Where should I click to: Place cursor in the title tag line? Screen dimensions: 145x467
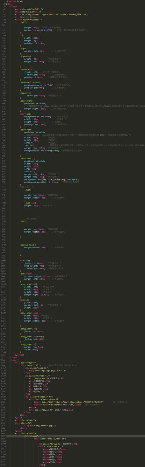pyautogui.click(x=28, y=12)
